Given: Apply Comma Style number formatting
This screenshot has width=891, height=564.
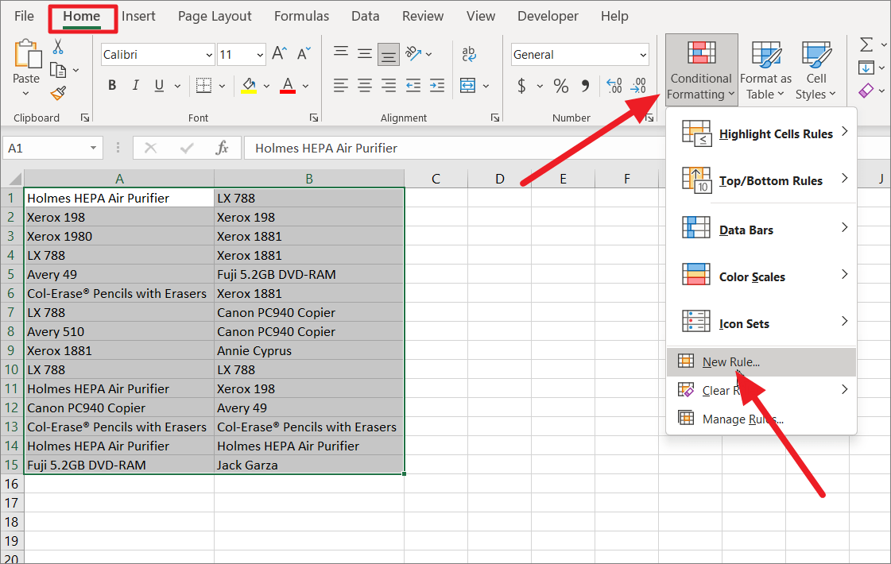Looking at the screenshot, I should click(x=587, y=85).
